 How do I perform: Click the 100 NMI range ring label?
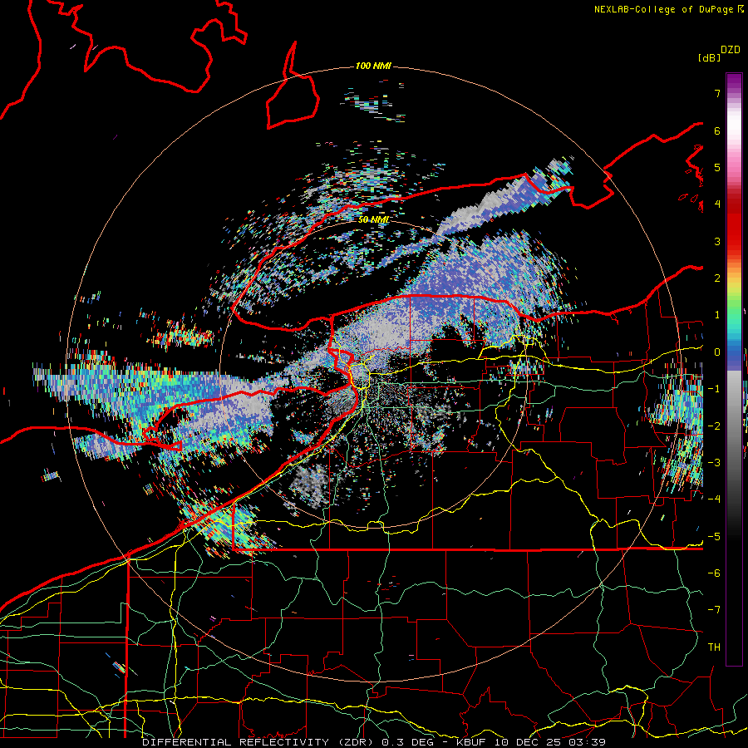373,66
